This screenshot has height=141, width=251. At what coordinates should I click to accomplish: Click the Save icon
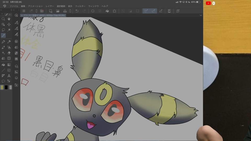65,11
